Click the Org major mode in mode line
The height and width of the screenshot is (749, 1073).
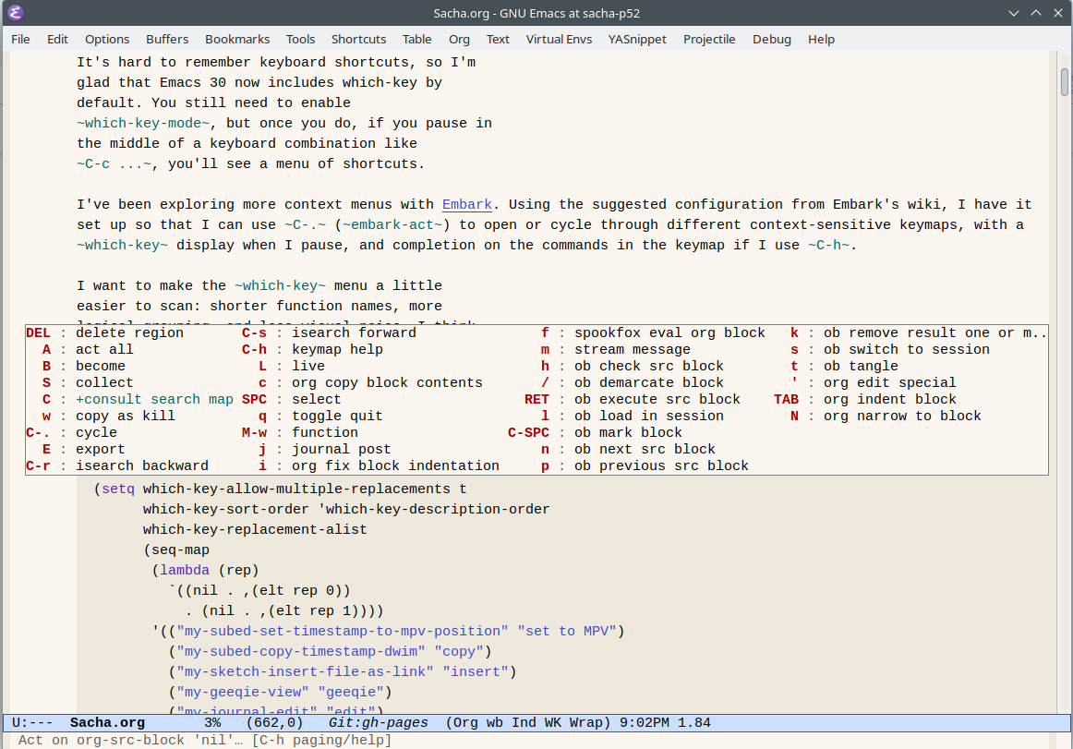464,723
